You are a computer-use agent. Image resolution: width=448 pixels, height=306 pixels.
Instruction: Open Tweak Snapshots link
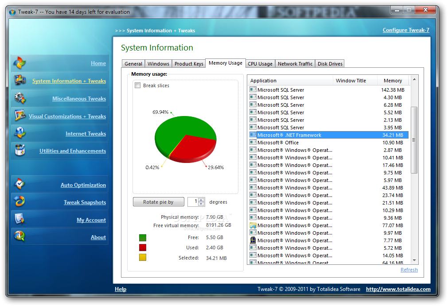pyautogui.click(x=85, y=202)
